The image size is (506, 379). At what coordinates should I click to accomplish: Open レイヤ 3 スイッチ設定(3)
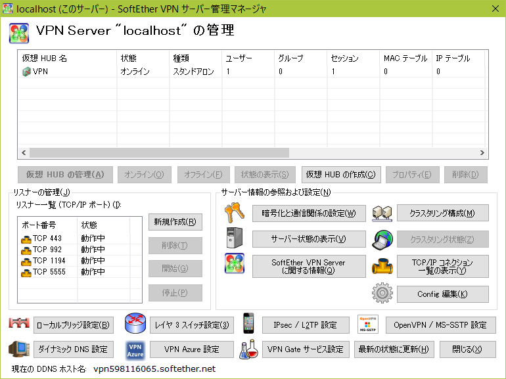tap(192, 325)
